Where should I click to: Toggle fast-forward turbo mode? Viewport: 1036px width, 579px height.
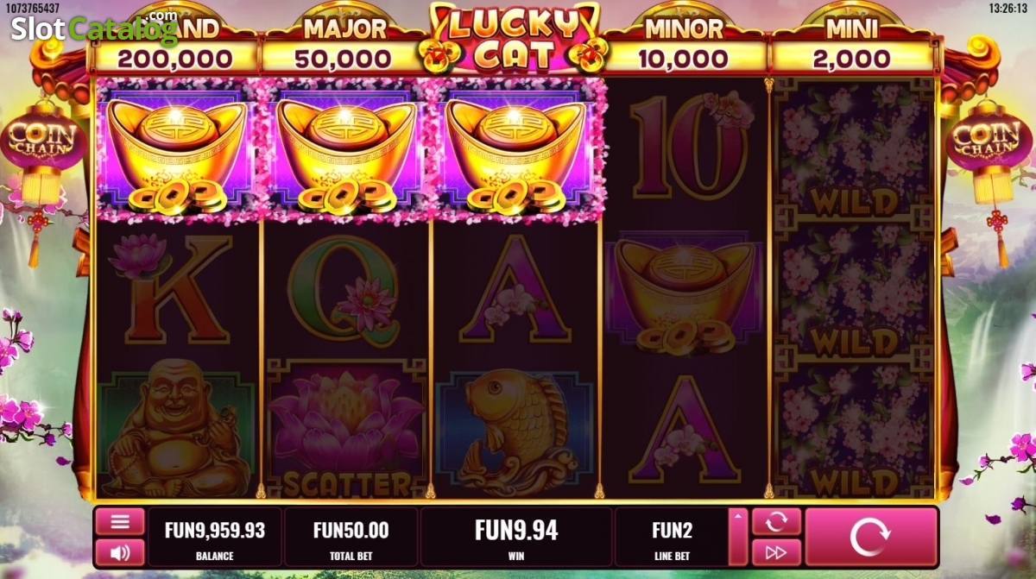[777, 552]
